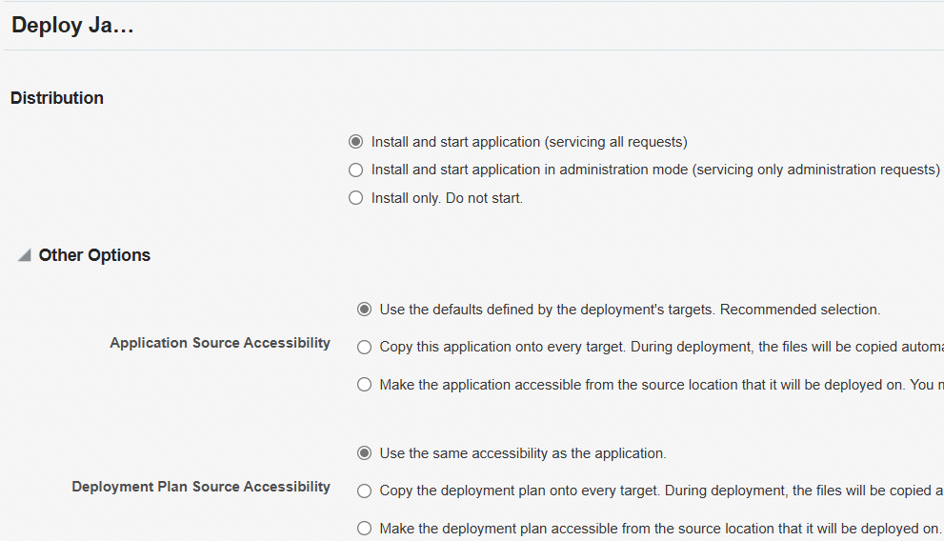Choose 'Copy the deployment plan onto every target'
The width and height of the screenshot is (944, 541).
(364, 491)
